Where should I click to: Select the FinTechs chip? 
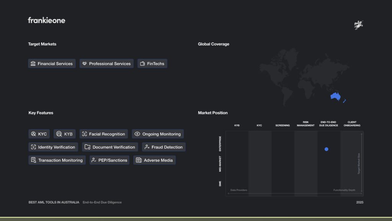[x=152, y=64]
